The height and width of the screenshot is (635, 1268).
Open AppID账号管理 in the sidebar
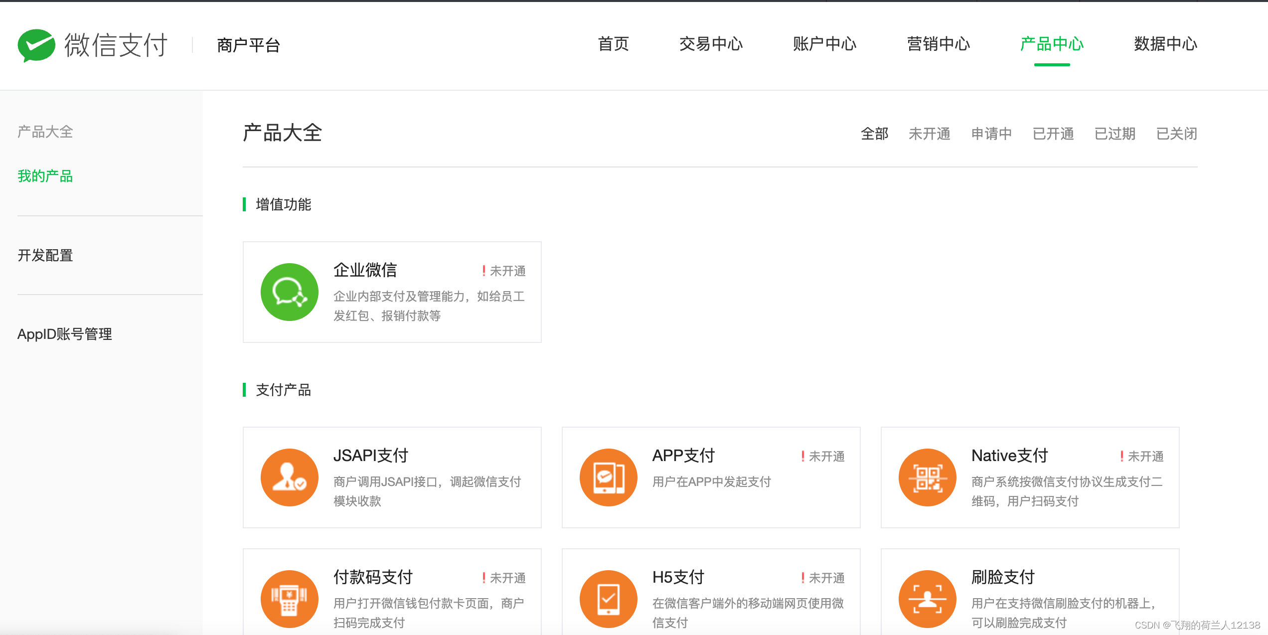65,334
